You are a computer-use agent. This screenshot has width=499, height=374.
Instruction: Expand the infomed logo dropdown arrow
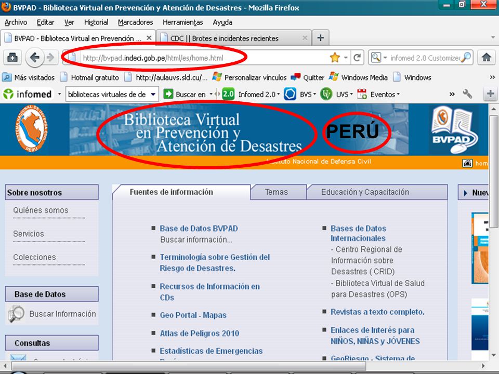(59, 94)
